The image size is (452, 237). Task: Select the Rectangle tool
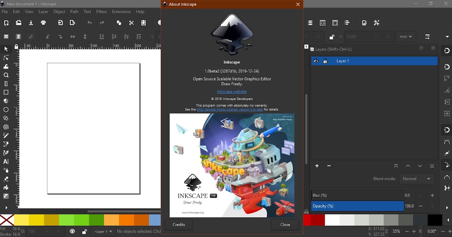tap(6, 93)
